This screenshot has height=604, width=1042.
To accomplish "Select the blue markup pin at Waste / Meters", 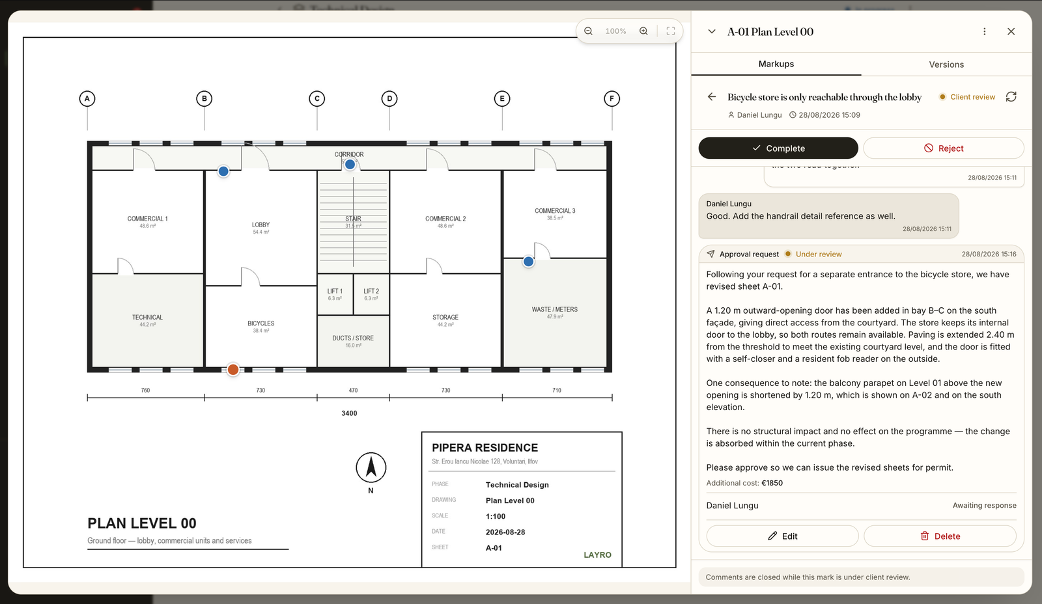I will click(528, 262).
